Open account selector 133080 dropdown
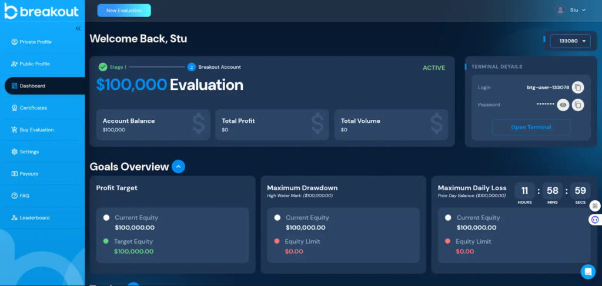The width and height of the screenshot is (602, 286). (x=570, y=41)
